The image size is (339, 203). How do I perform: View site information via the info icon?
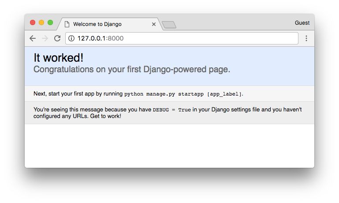point(71,38)
